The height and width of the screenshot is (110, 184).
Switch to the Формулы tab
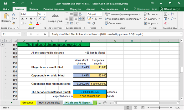click(75, 9)
